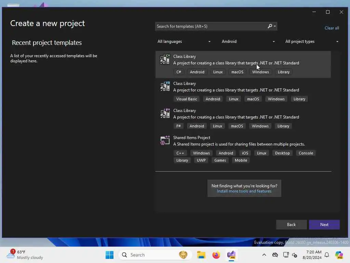This screenshot has height=263, width=350.
Task: Click the muted volume icon in system tray
Action: click(295, 255)
